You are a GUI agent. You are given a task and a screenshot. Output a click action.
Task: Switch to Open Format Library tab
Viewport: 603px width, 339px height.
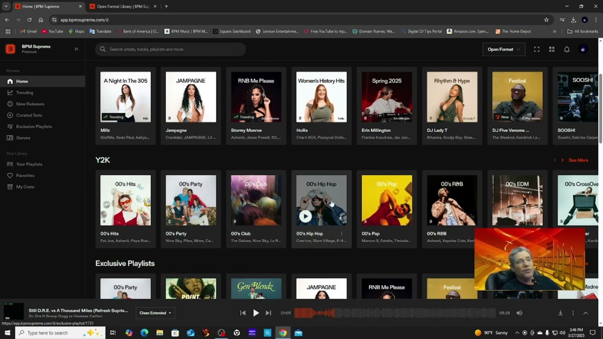click(122, 7)
